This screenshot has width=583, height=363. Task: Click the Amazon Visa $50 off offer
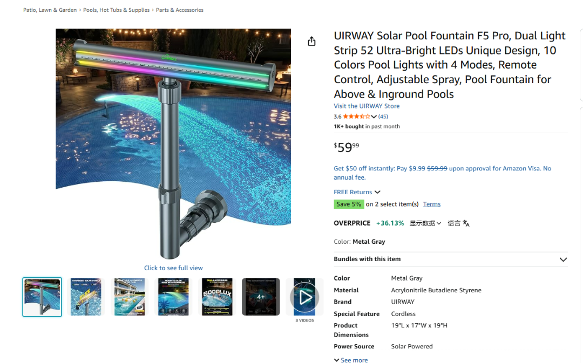coord(443,173)
